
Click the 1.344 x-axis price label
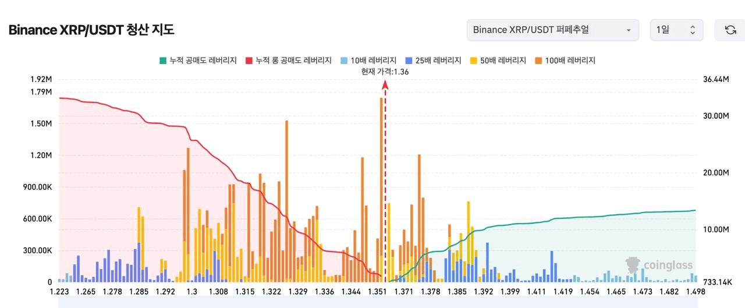click(x=352, y=292)
